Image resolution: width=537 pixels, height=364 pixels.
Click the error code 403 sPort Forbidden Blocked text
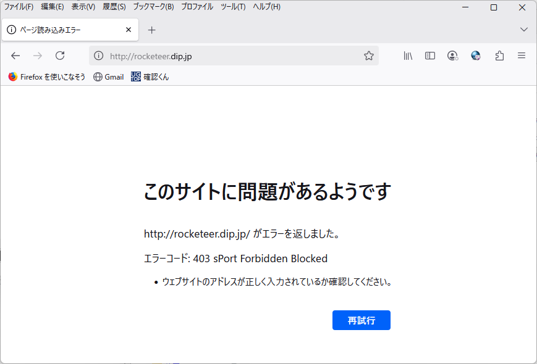click(x=235, y=259)
